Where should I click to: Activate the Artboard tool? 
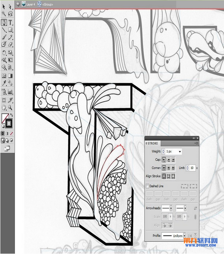[4, 100]
